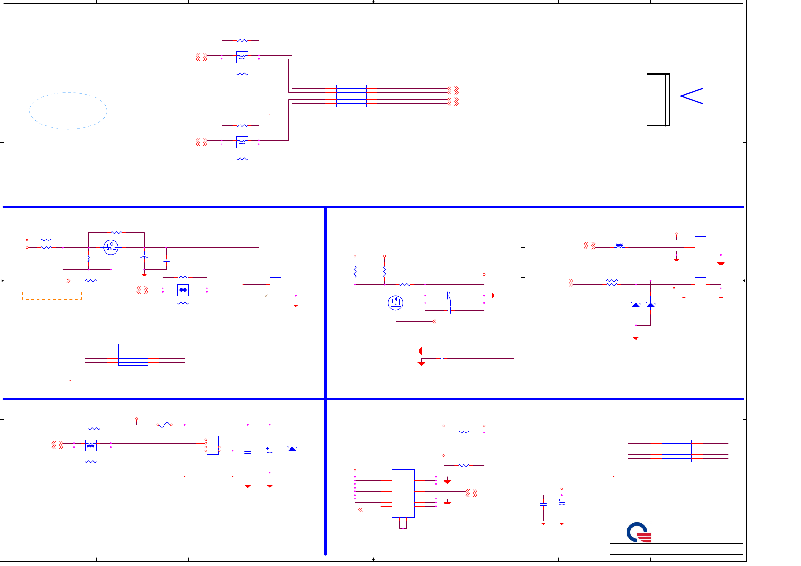Click the tall black bracket mark in the middle-right section
The height and width of the screenshot is (566, 801).
tap(523, 287)
